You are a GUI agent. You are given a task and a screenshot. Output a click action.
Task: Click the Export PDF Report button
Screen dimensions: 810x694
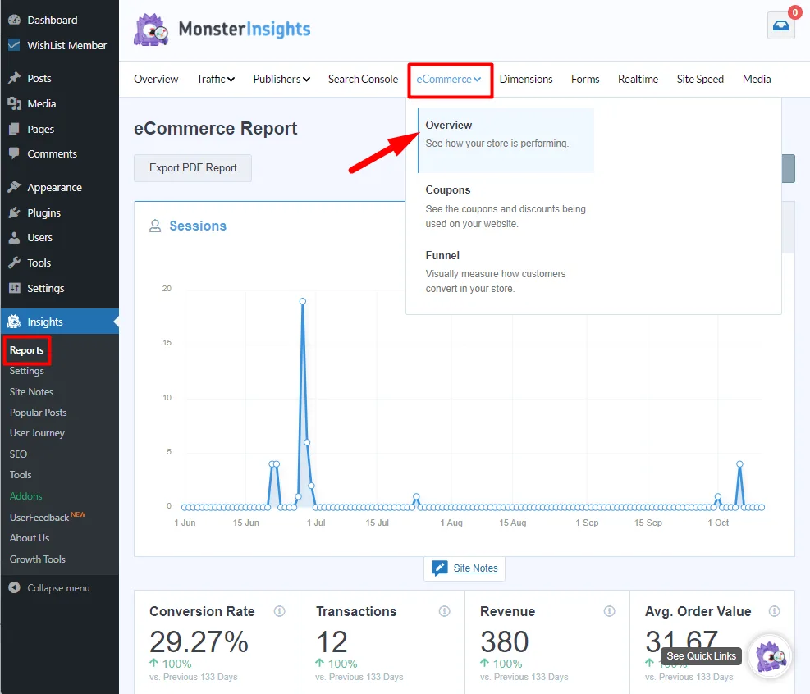[x=193, y=168]
